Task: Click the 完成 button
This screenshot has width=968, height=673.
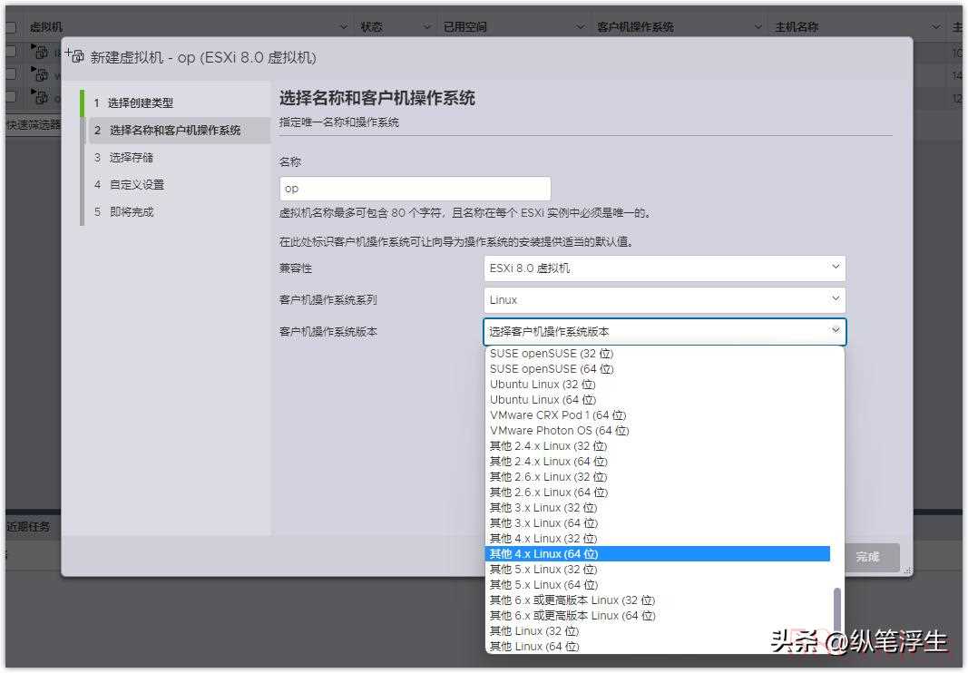Action: [867, 557]
